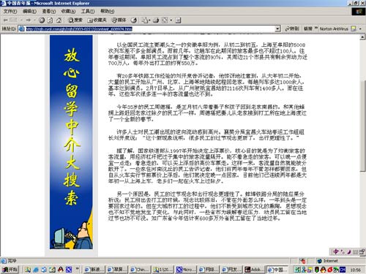Expand the Mail button dropdown arrow
The image size is (366, 274).
(x=149, y=20)
